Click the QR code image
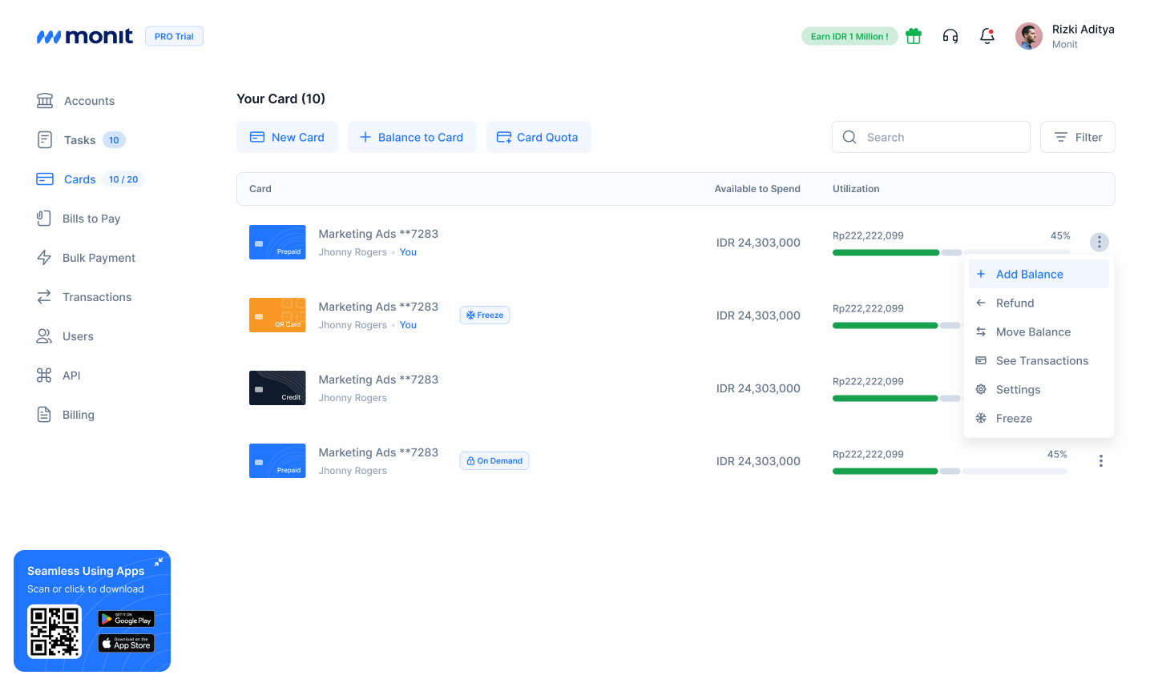1154x691 pixels. [x=54, y=631]
